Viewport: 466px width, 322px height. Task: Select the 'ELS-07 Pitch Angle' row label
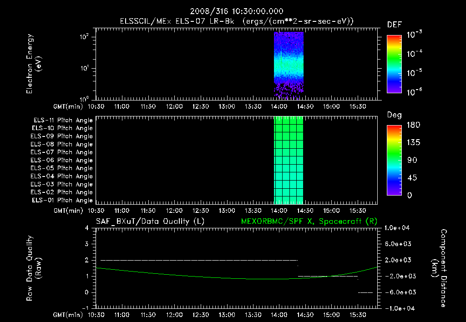(x=61, y=152)
